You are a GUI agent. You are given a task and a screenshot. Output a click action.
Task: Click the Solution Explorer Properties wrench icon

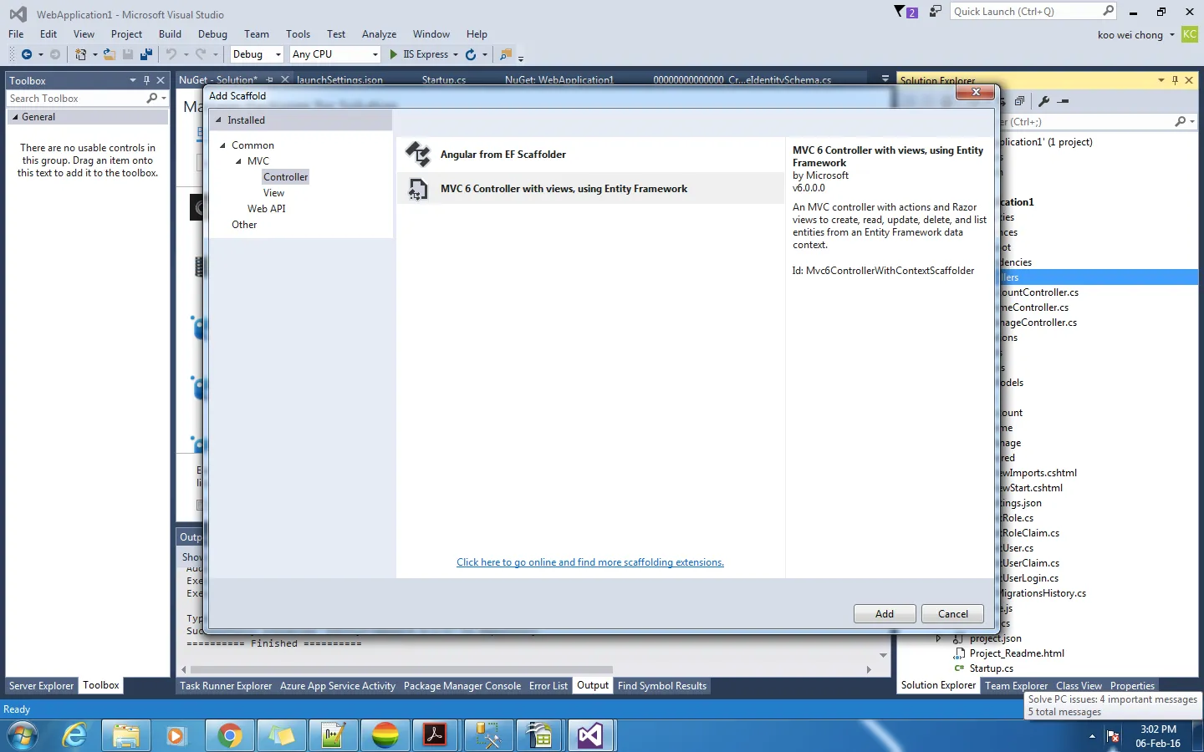[1043, 101]
